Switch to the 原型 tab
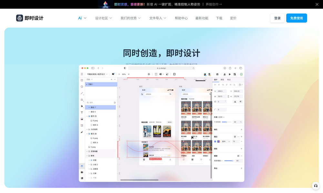323x193 pixels. coord(222,79)
